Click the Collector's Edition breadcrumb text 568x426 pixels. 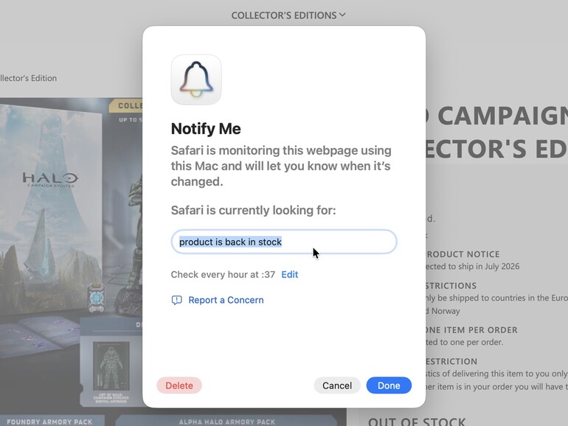[x=28, y=78]
